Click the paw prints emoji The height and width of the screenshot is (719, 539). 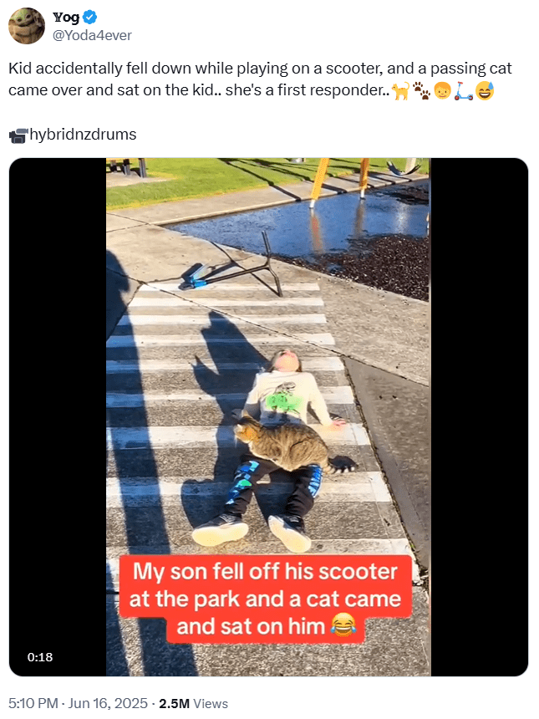(422, 90)
